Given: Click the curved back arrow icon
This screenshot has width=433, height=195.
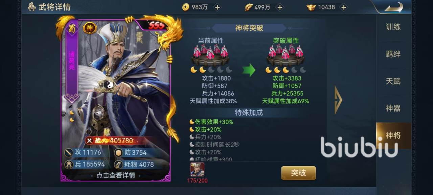Looking at the screenshot, I should pos(394,7).
